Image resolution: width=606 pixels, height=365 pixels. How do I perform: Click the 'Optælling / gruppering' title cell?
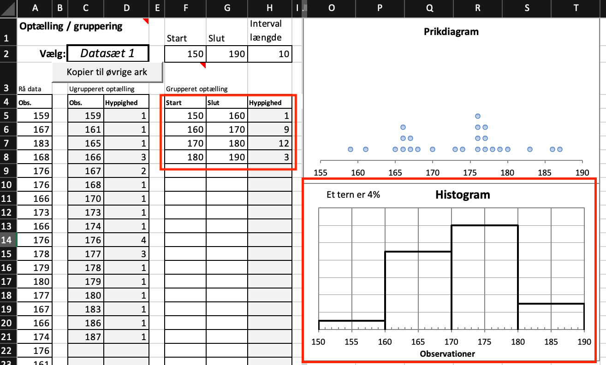[x=71, y=26]
